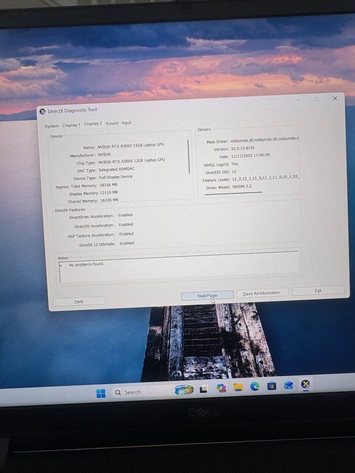Switch to the Input tab
This screenshot has width=355, height=473.
127,123
